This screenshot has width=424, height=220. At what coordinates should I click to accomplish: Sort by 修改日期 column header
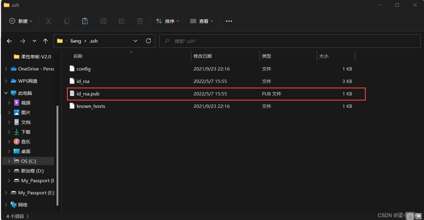(203, 56)
